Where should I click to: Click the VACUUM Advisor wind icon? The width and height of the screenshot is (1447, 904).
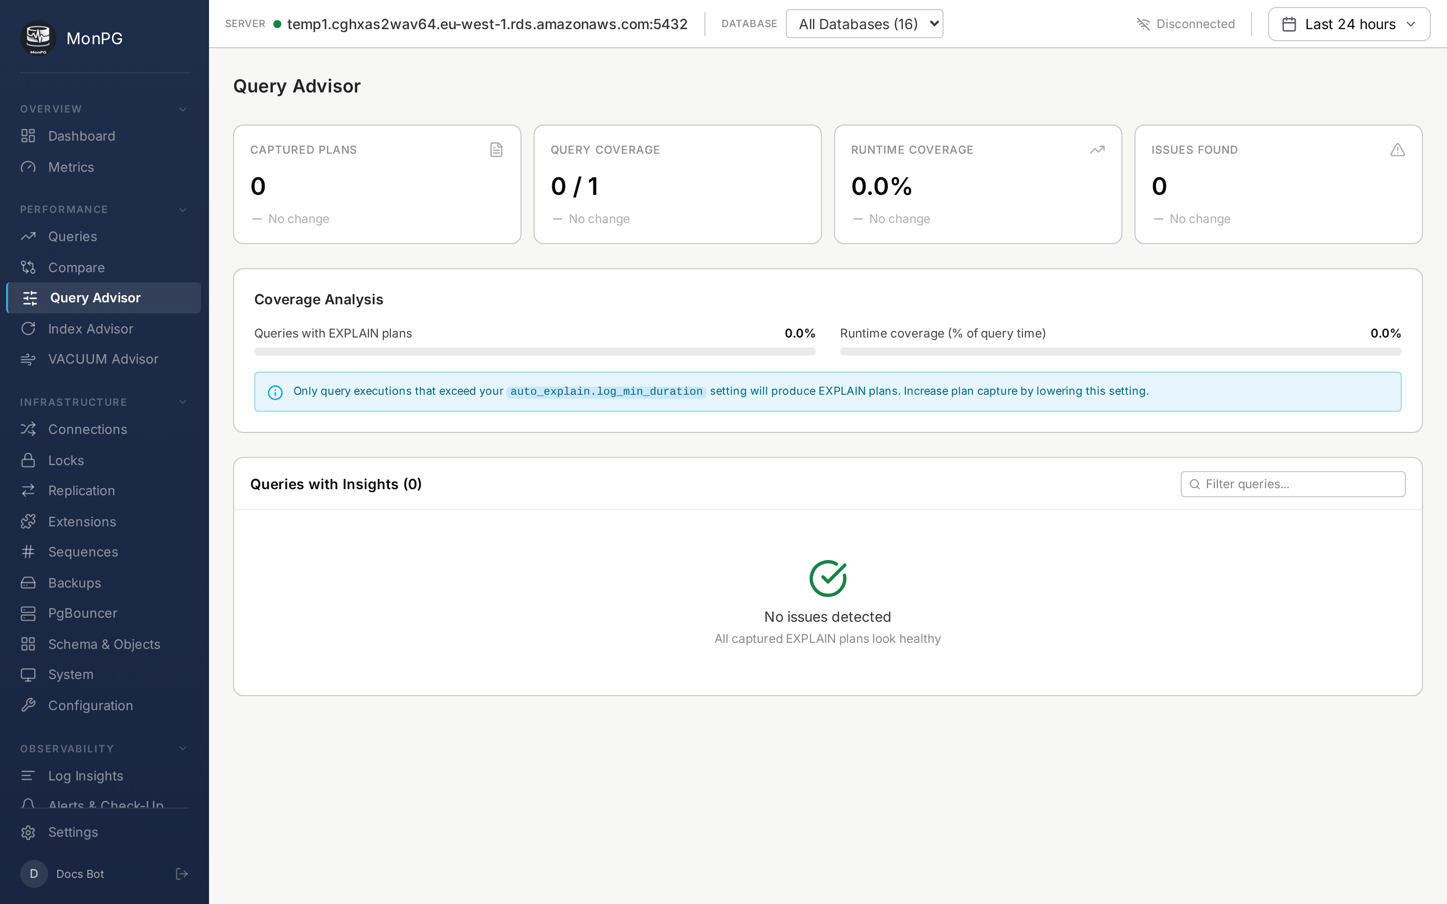tap(28, 359)
